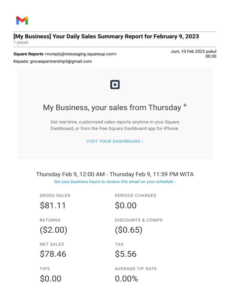This screenshot has height=305, width=229.
Task: Click the noreply@messaging.squareup.com sender address
Action: pyautogui.click(x=81, y=54)
